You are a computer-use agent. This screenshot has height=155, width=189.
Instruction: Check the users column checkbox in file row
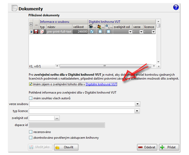(x=100, y=32)
